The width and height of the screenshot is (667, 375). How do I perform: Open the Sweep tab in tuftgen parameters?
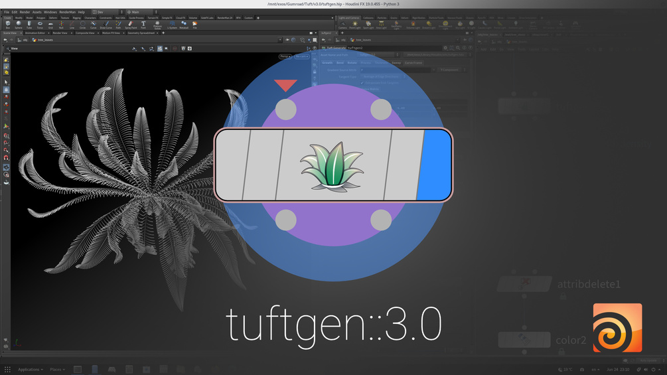396,63
